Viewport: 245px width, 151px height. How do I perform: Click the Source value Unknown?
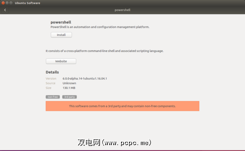(x=69, y=83)
